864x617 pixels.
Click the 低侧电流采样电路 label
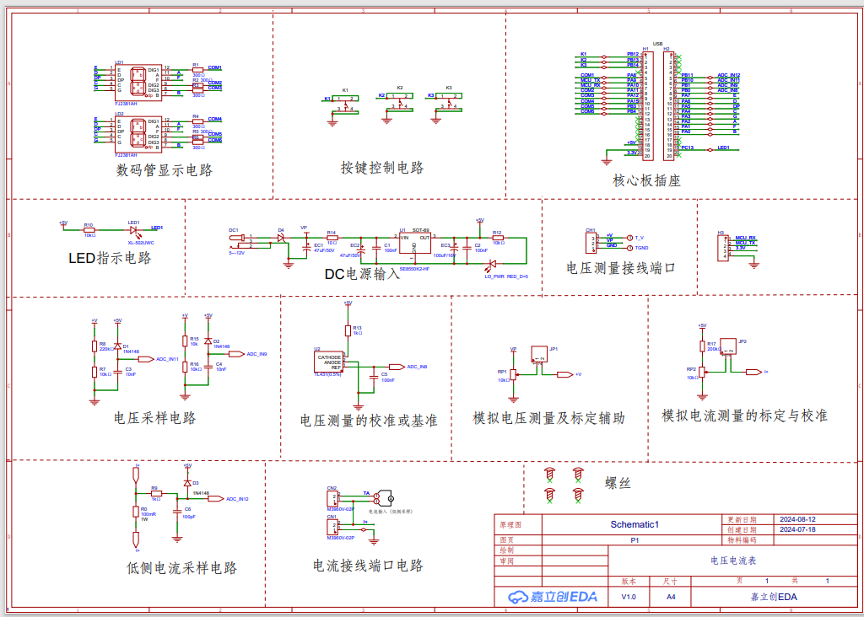(182, 568)
